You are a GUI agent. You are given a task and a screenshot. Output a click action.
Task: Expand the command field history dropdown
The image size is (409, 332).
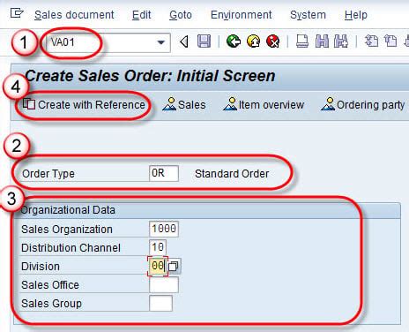(x=161, y=42)
